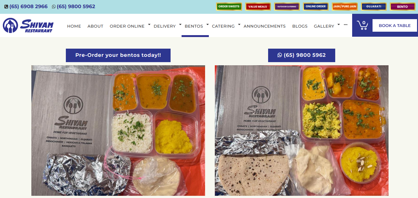Viewport: 418px width, 198px height.
Task: Click the WhatsApp icon in top bar
Action: click(54, 7)
